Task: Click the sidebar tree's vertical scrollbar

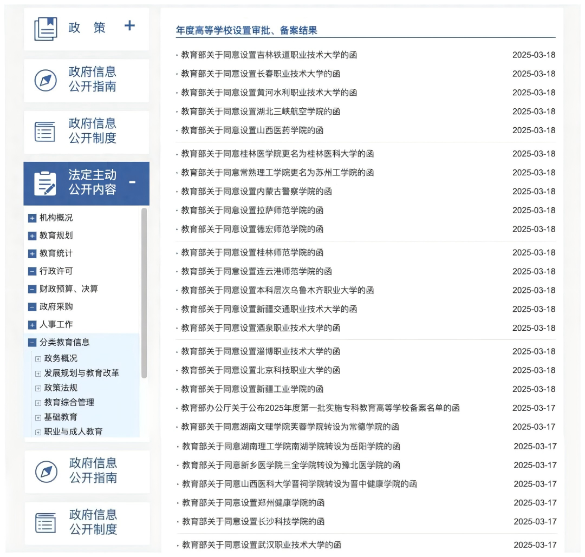Action: pyautogui.click(x=144, y=292)
